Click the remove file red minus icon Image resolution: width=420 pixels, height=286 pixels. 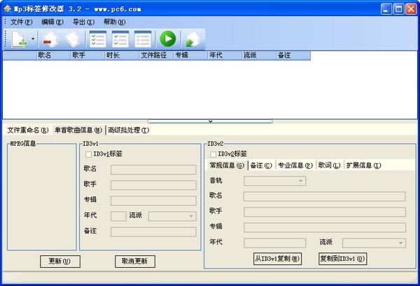(50, 40)
